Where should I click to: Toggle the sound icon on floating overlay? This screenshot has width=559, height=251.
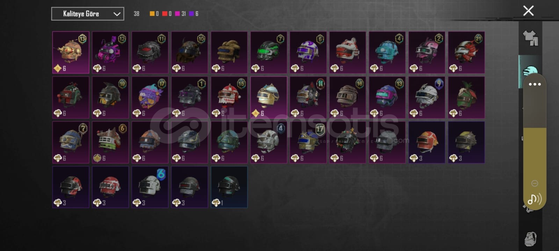click(535, 199)
